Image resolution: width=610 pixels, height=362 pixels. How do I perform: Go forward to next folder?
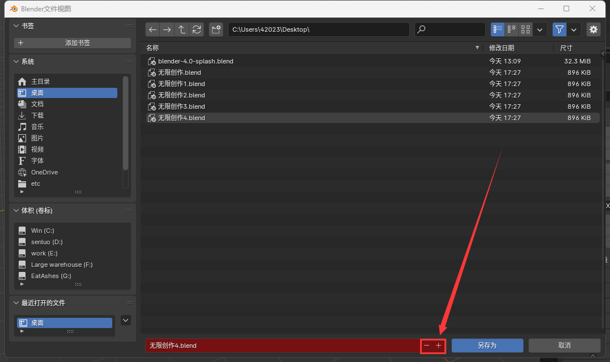pos(167,29)
